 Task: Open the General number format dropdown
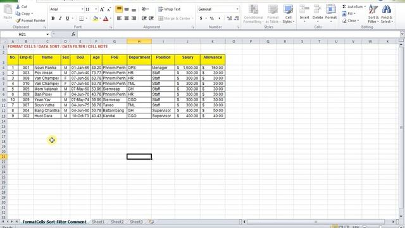[237, 9]
